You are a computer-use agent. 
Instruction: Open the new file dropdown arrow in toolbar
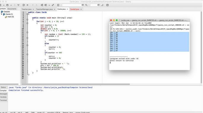pos(4,5)
